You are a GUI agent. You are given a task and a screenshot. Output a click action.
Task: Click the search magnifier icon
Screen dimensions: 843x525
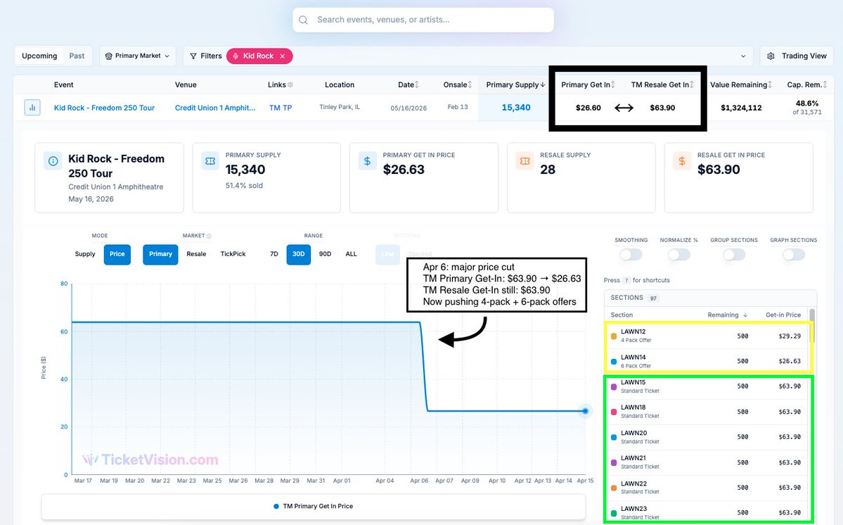(x=303, y=20)
